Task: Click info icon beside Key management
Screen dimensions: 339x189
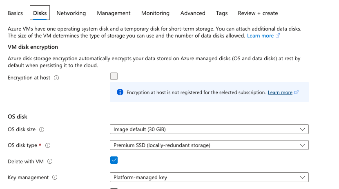Action: point(55,177)
